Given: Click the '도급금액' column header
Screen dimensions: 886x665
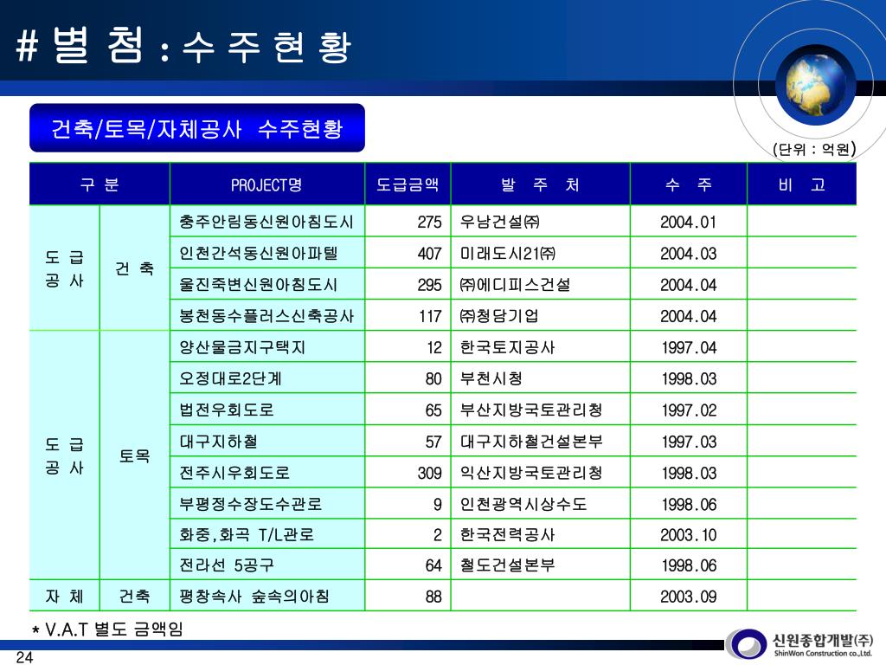Looking at the screenshot, I should [408, 184].
